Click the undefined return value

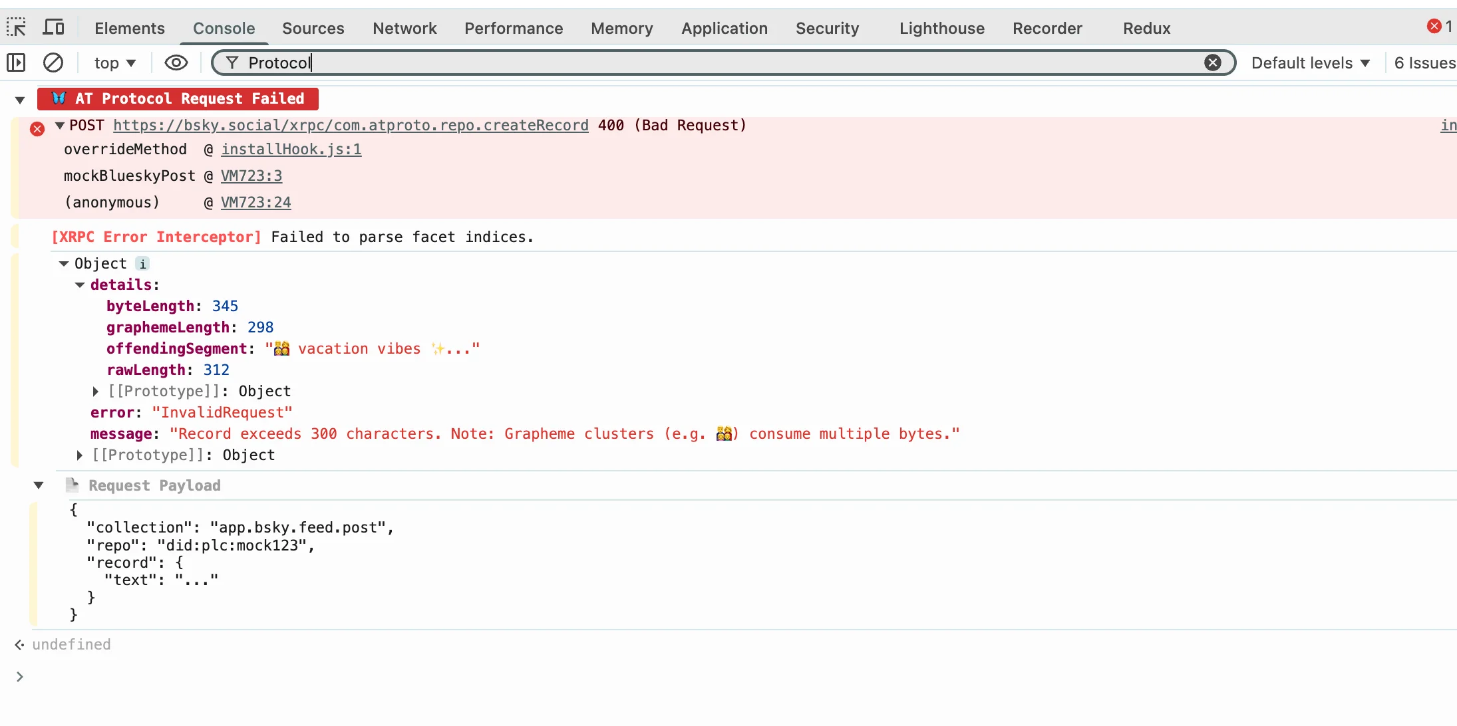(71, 644)
